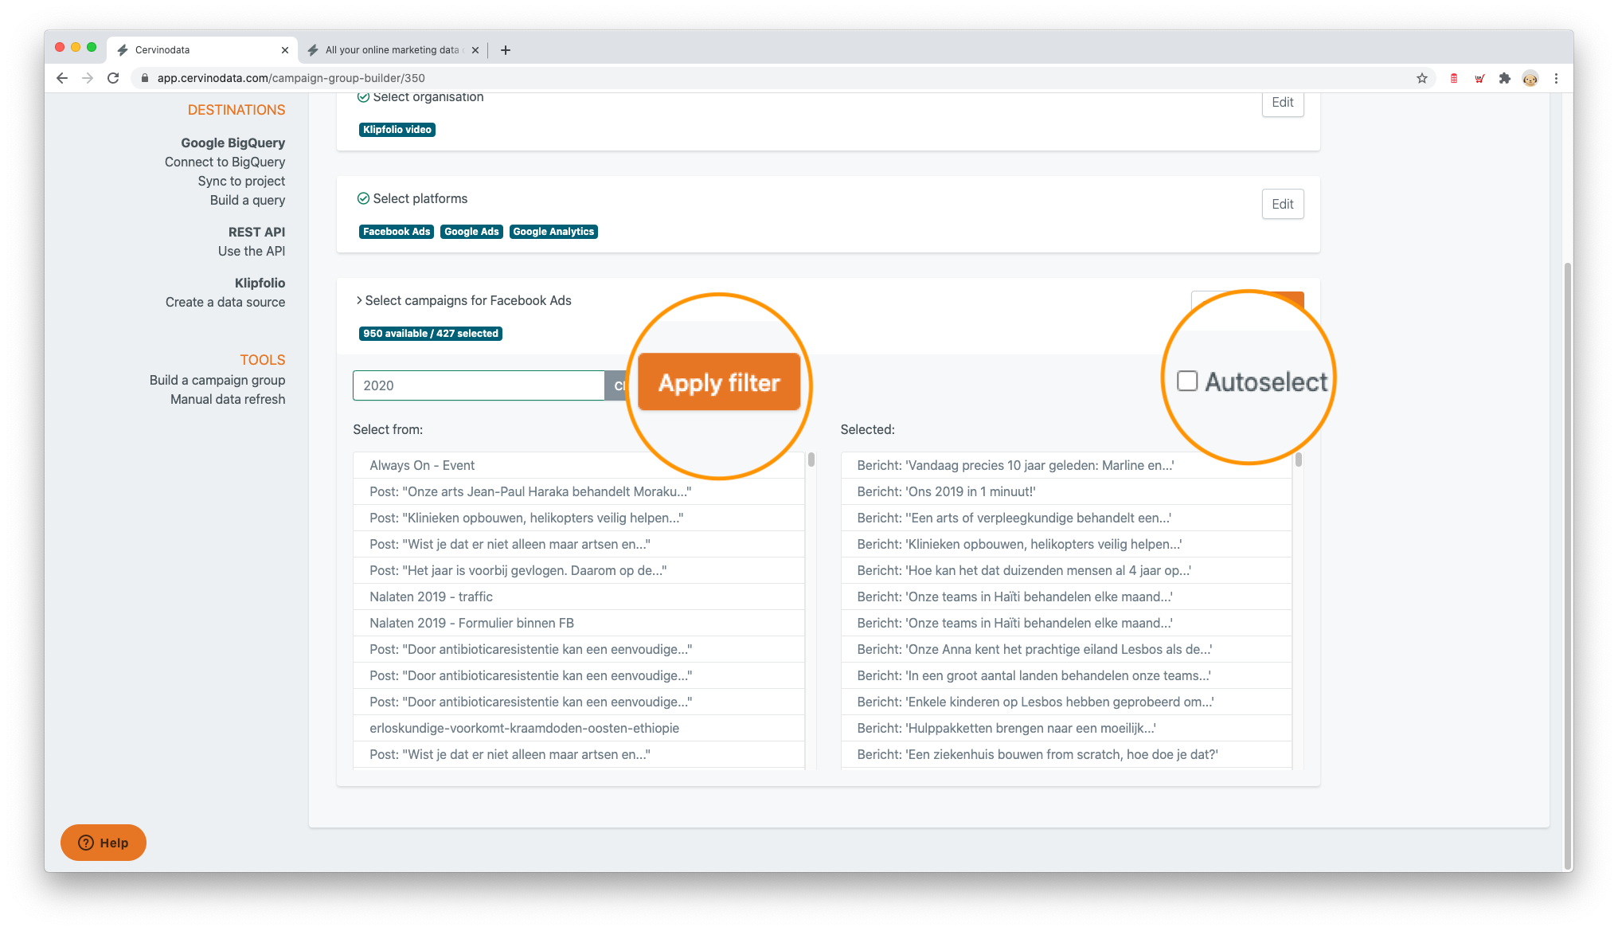Click the red shopping cart extension icon
Screen dimensions: 1618x931
pos(1479,78)
